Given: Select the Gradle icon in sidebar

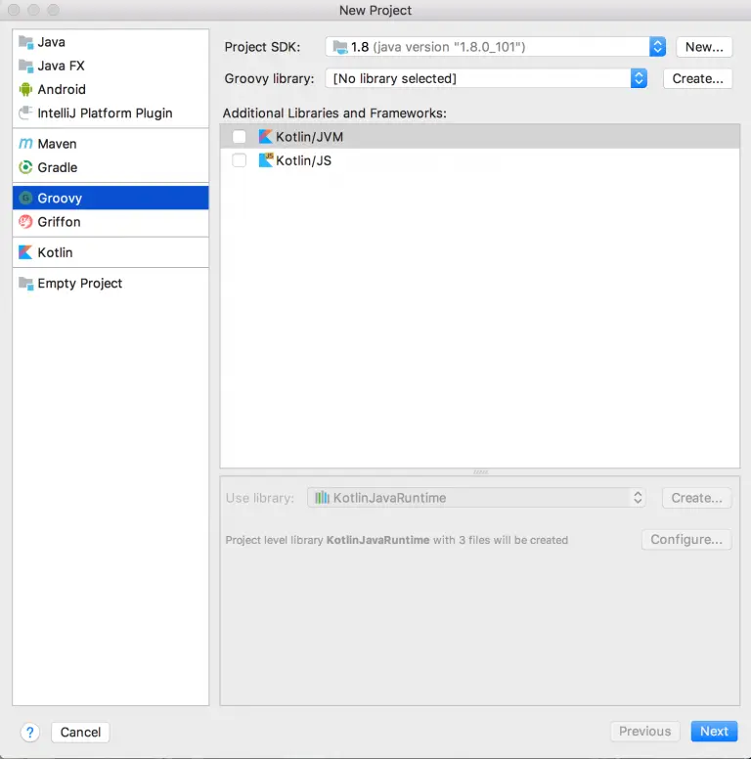Looking at the screenshot, I should 26,167.
